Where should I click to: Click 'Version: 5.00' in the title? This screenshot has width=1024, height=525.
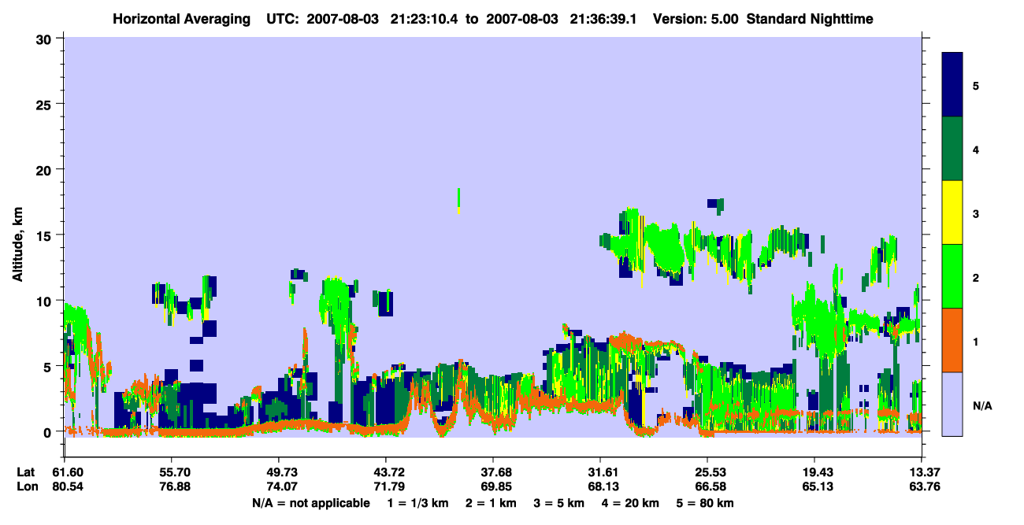(696, 19)
